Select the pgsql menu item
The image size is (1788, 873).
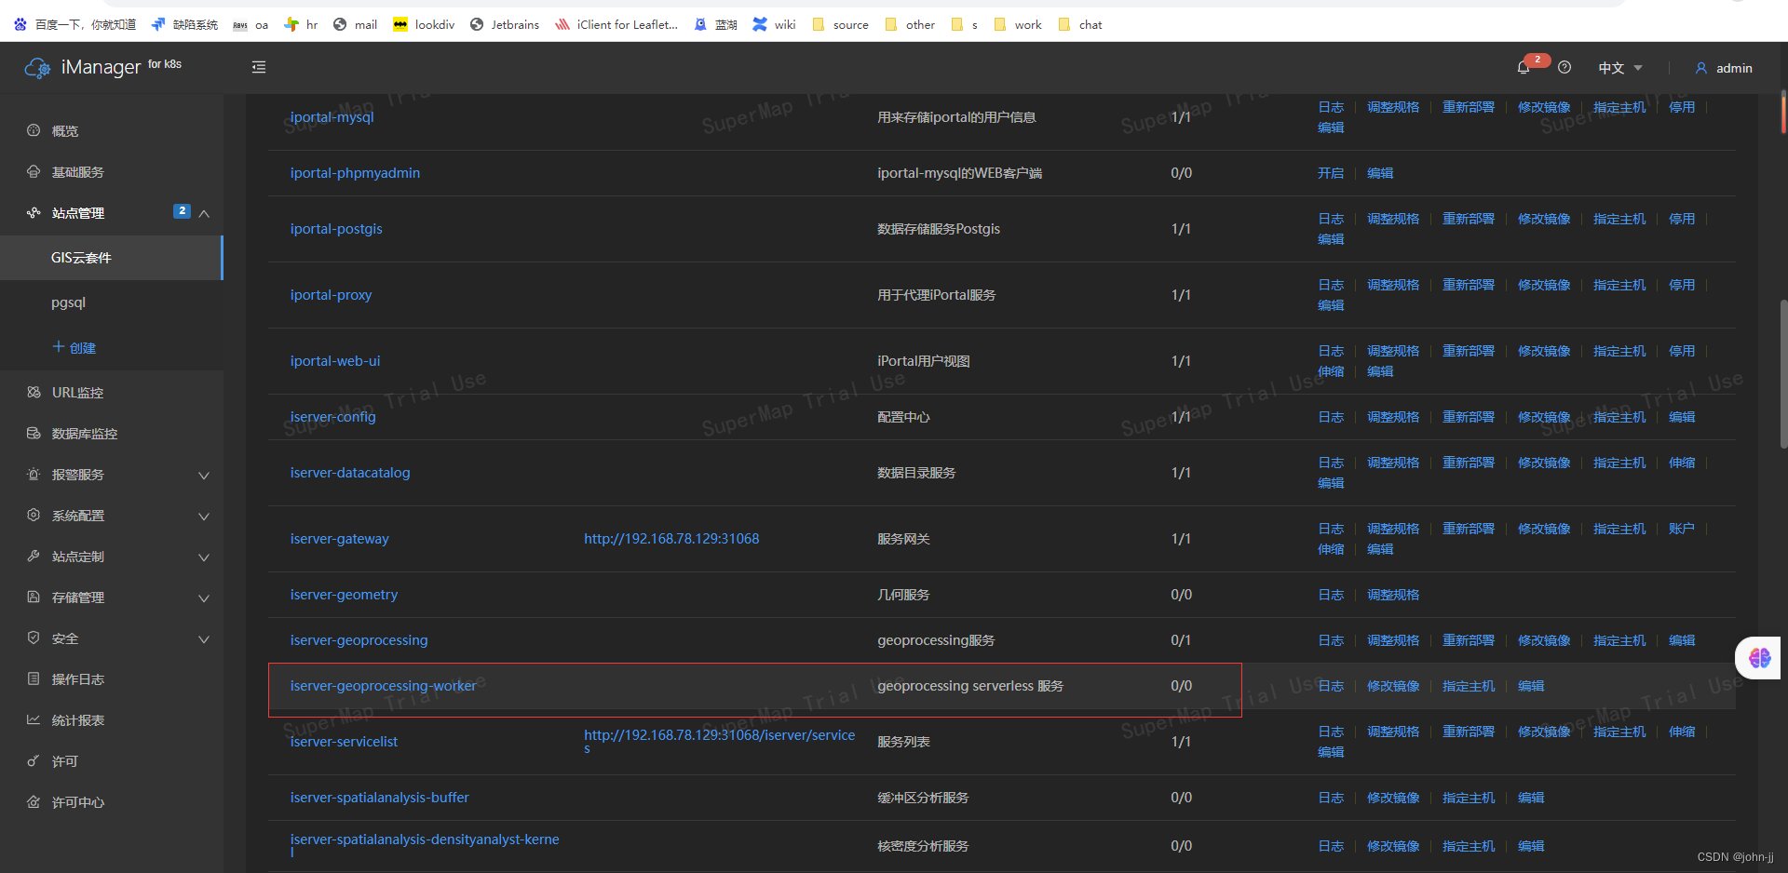[111, 302]
